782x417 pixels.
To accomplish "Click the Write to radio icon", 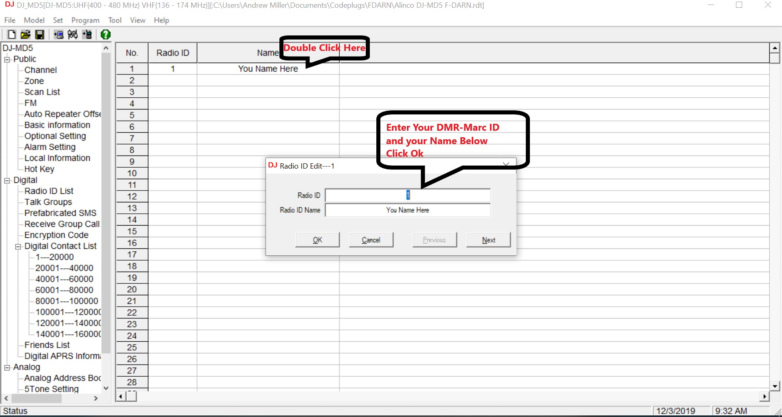I will click(87, 35).
